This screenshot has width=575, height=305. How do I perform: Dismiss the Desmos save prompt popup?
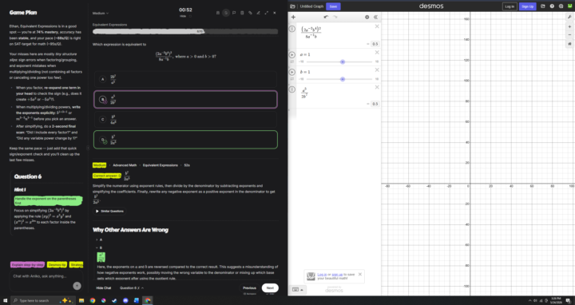point(359,274)
